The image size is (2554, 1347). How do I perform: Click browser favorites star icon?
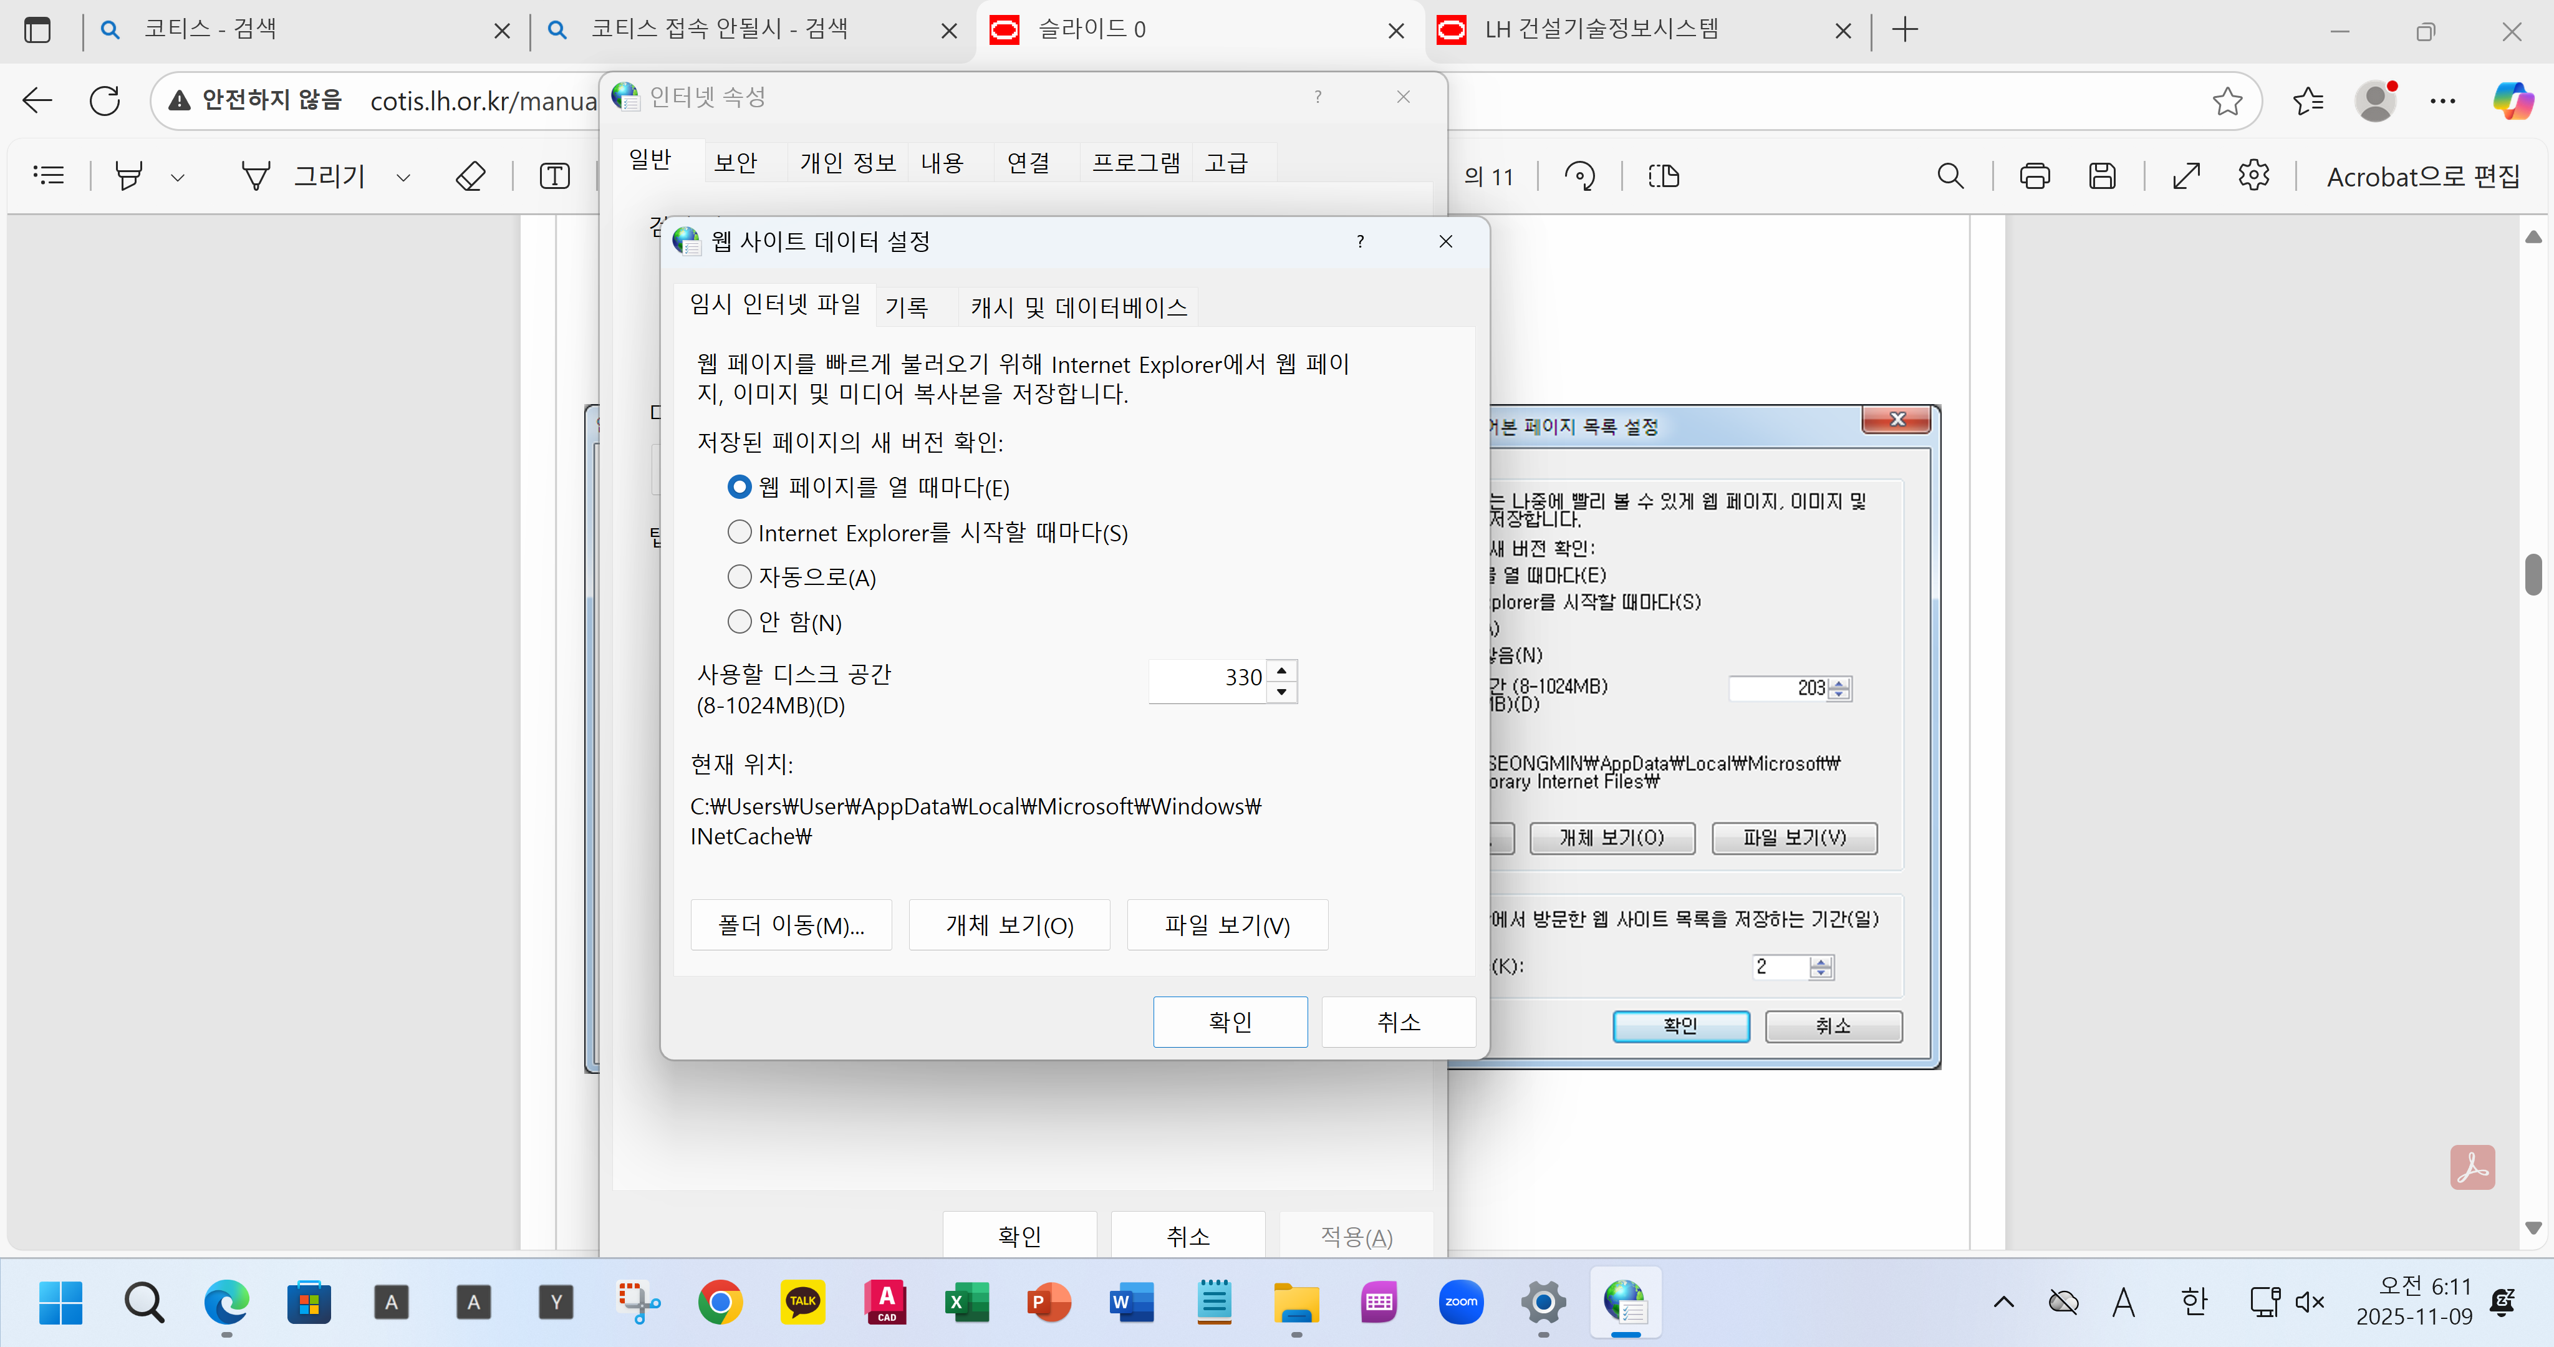pyautogui.click(x=2227, y=100)
